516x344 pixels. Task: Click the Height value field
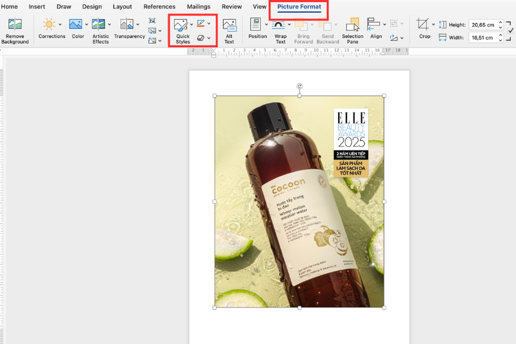[x=483, y=25]
